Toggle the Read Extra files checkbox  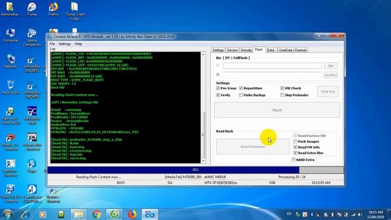[x=295, y=153]
